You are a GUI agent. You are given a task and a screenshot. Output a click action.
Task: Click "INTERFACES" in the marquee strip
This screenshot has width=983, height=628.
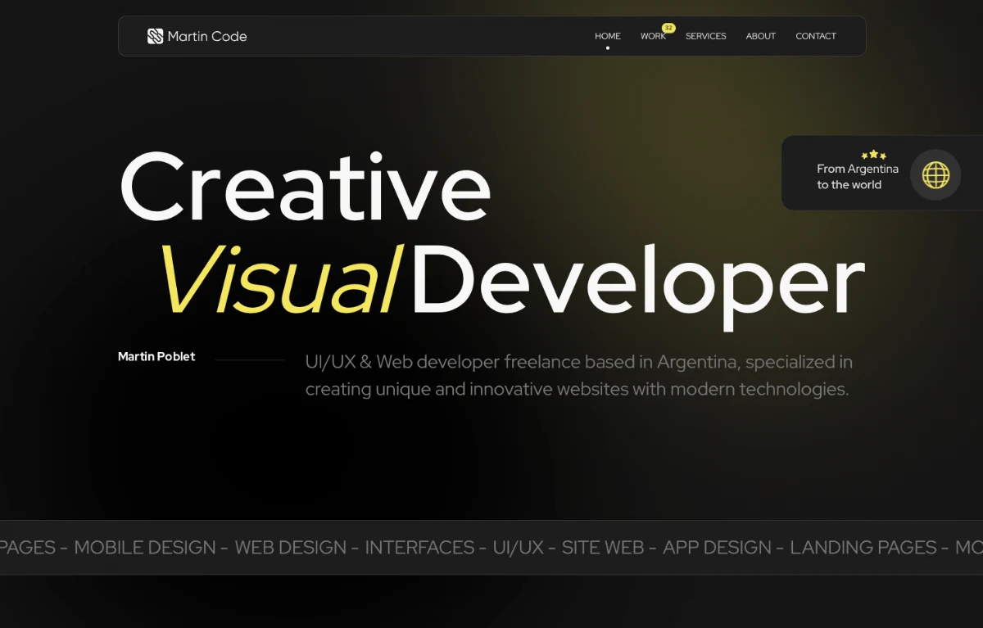(419, 548)
